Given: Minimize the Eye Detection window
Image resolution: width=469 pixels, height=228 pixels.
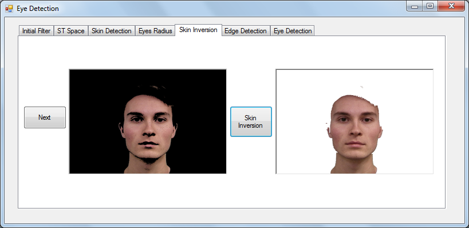Looking at the screenshot, I should point(414,6).
